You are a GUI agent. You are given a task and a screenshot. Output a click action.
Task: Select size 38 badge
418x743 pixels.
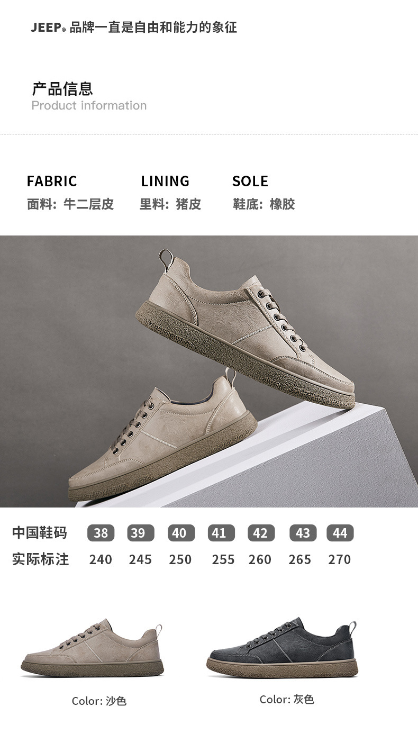tap(101, 533)
